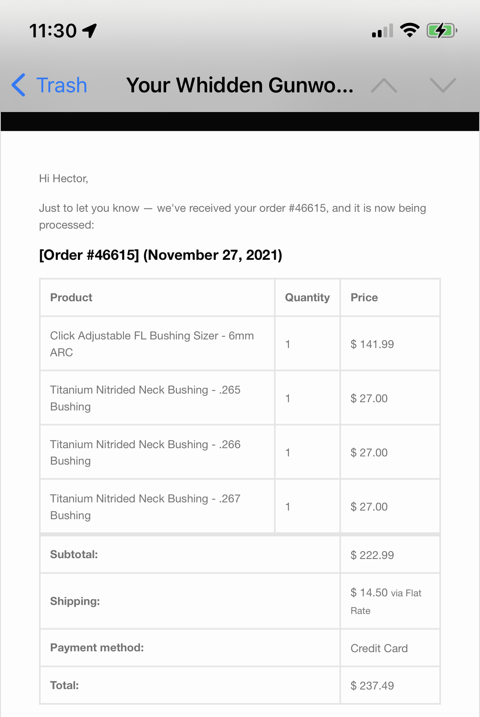Select the .267 Bushing product row
This screenshot has height=717, width=480.
145,506
